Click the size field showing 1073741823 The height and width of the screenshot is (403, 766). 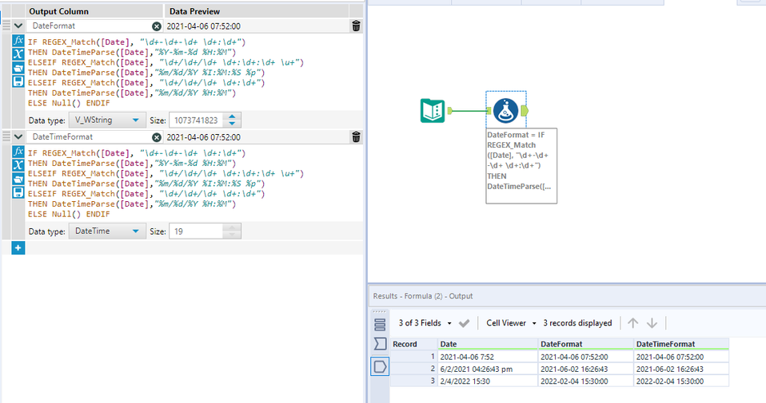196,121
